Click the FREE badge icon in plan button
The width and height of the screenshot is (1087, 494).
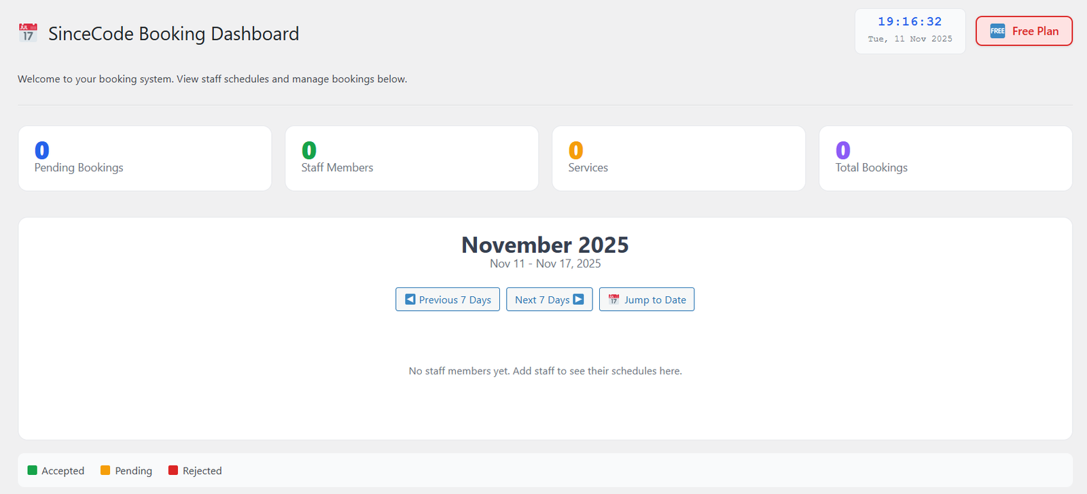[x=997, y=31]
